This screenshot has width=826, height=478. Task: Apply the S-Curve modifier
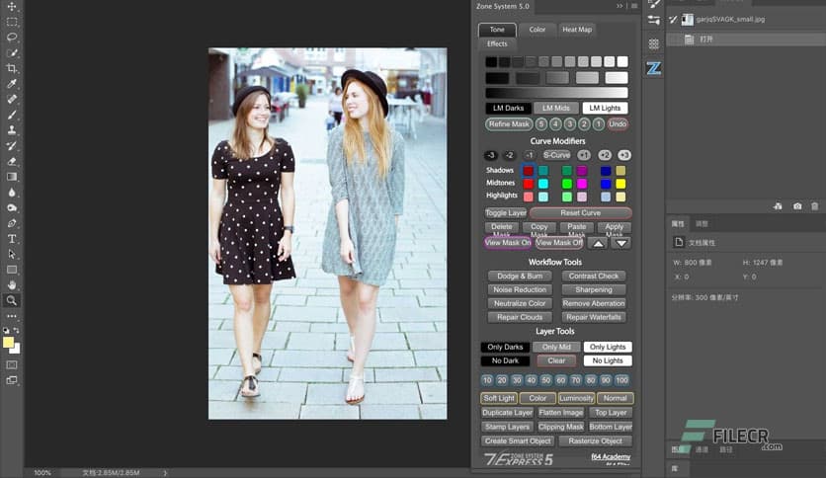click(556, 155)
